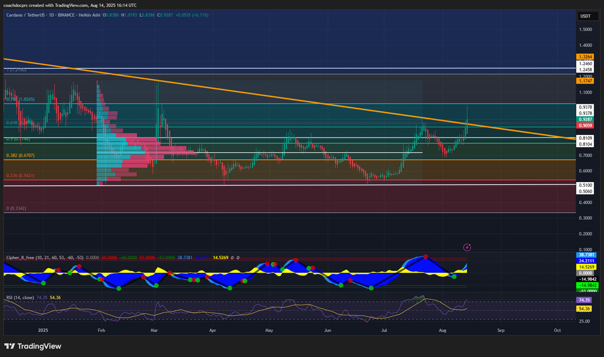Click the 0 (0.3342) Fibonacci base label

(x=17, y=209)
